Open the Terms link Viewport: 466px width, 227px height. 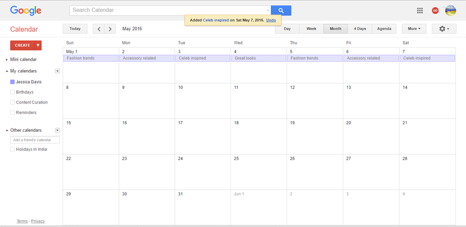22,221
